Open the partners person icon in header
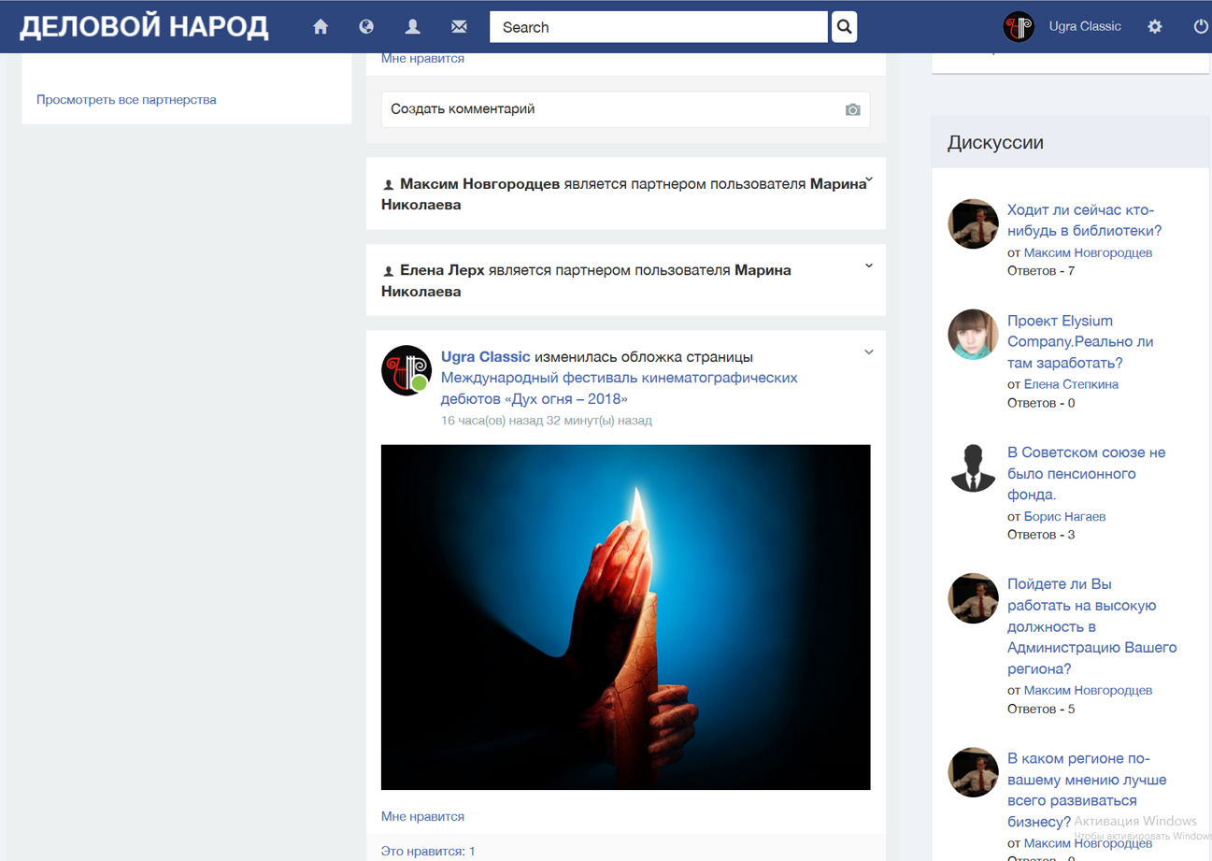Viewport: 1212px width, 861px height. [412, 27]
